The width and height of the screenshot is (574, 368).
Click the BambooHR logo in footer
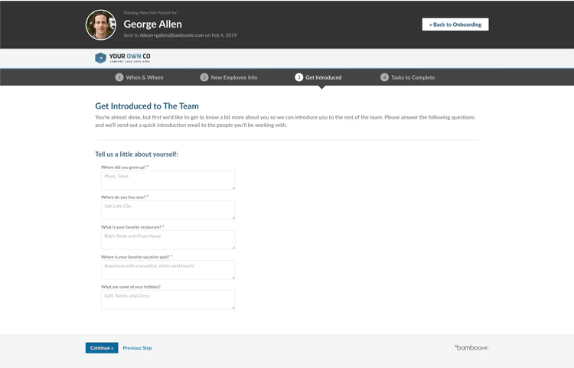point(471,347)
